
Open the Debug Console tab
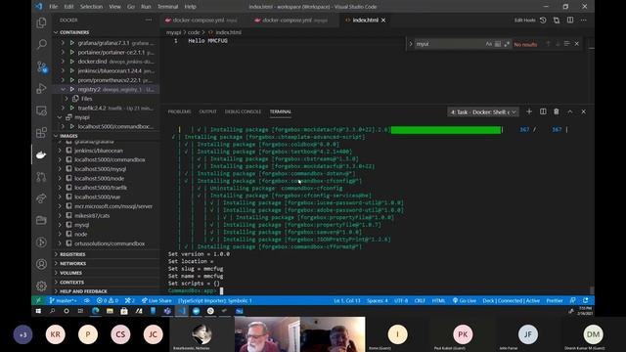click(243, 111)
